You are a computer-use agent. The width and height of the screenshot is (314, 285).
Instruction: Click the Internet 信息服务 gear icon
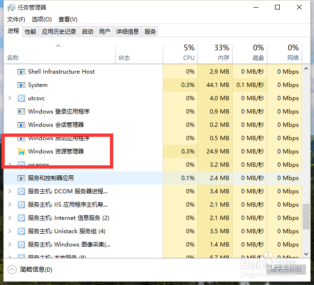[21, 218]
